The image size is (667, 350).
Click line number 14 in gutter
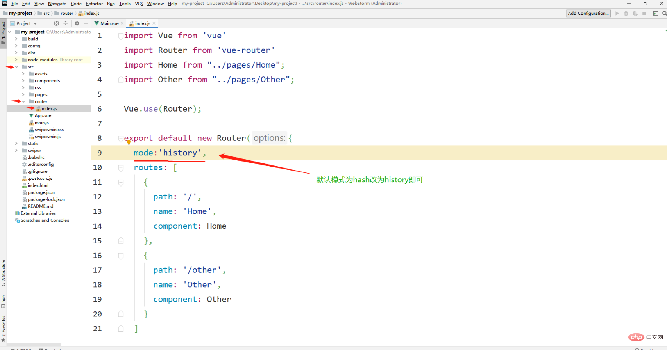97,226
